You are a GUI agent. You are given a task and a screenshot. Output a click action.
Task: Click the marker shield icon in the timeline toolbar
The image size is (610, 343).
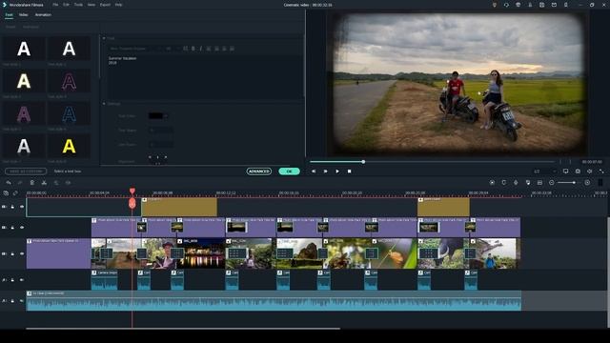504,182
